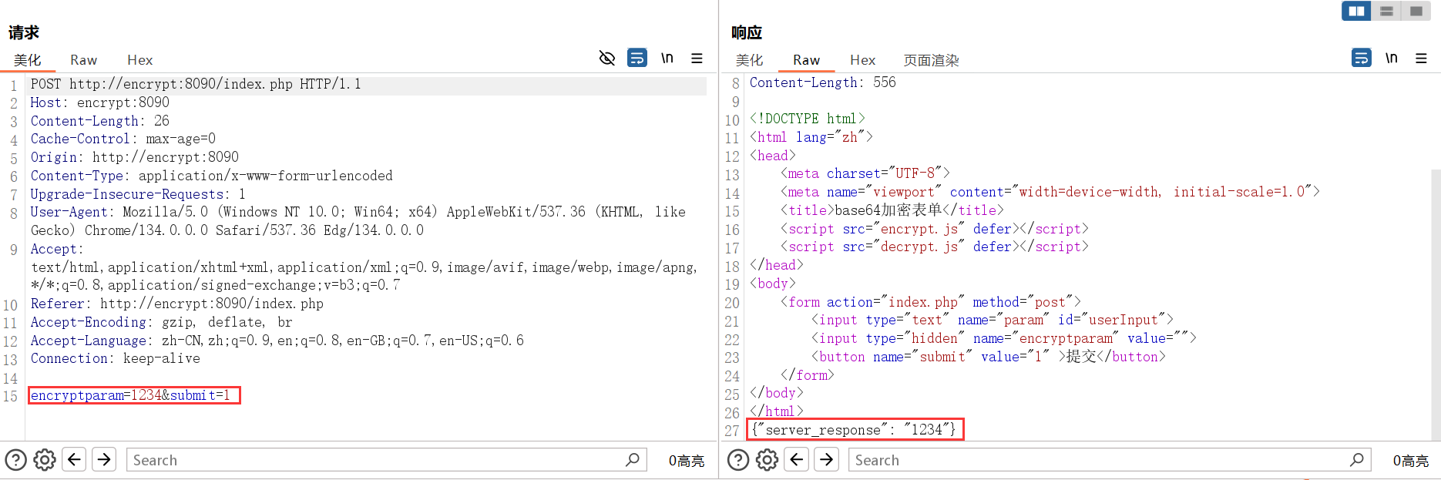
Task: Click the 提交 button tag line
Action: [988, 357]
